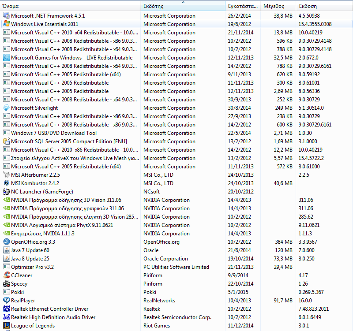Select the OpenOffice.org 3.3 entry
This screenshot has height=331, width=353.
coord(177,242)
